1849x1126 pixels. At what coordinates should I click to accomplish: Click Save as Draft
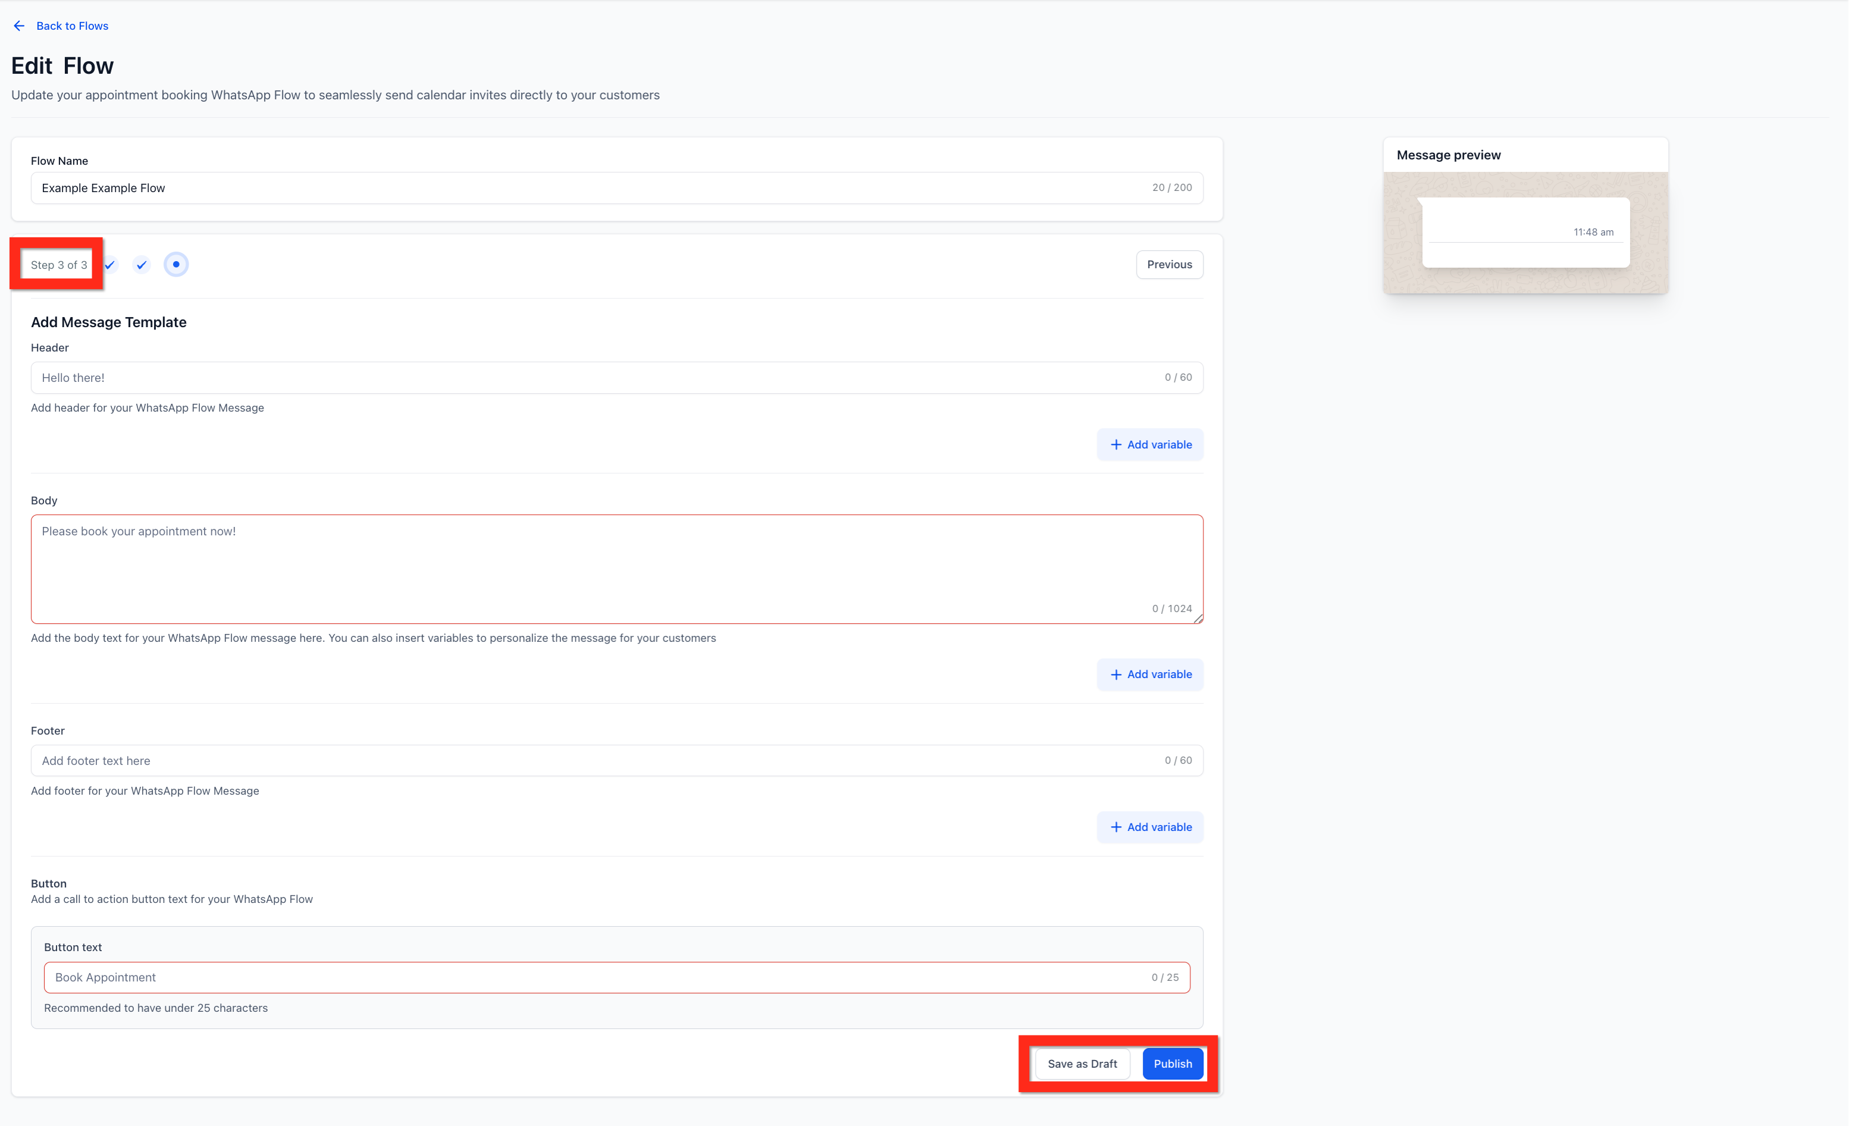[x=1082, y=1063]
